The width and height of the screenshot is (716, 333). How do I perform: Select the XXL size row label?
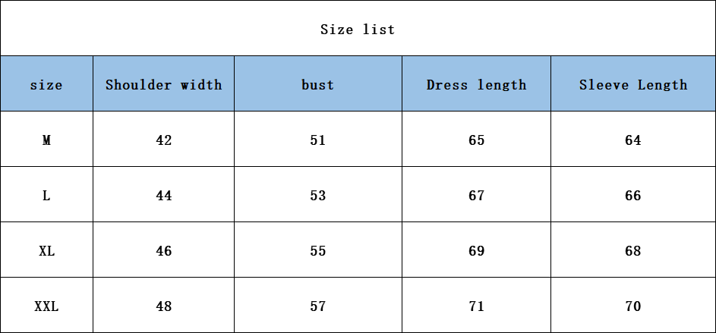coord(46,306)
